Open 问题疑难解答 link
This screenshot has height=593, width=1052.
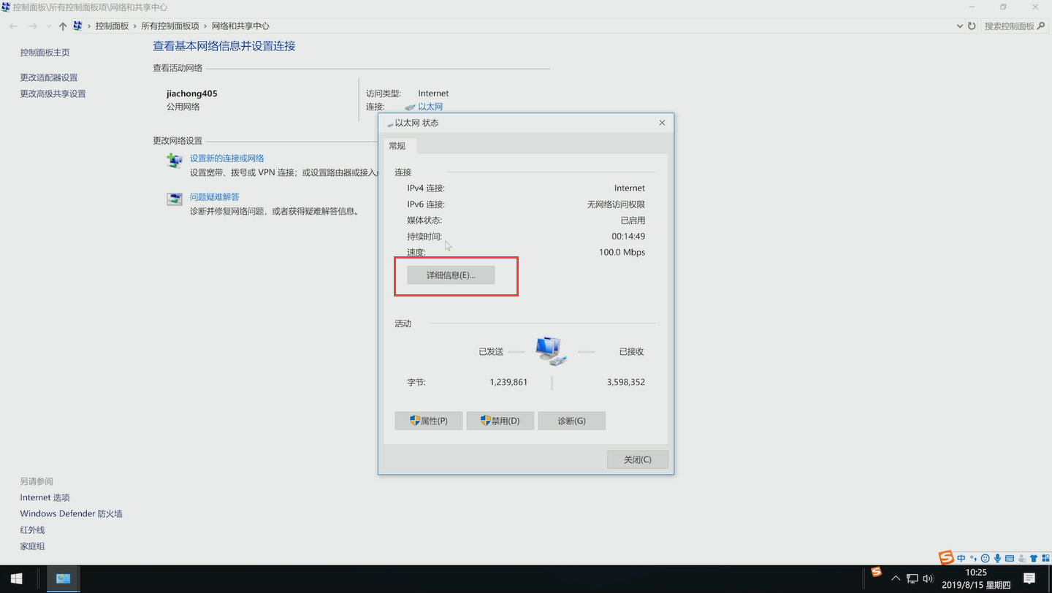tap(214, 197)
